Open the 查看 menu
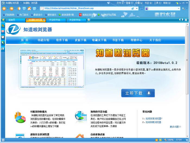The width and height of the screenshot is (190, 143). (x=130, y=3)
